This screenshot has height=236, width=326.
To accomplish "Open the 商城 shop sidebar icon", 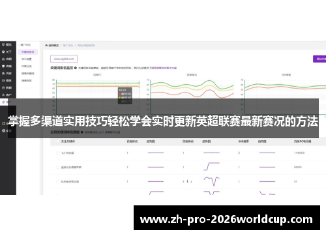I will tap(3, 66).
